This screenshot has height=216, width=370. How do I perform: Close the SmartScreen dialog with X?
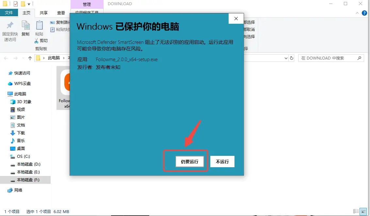pyautogui.click(x=236, y=19)
